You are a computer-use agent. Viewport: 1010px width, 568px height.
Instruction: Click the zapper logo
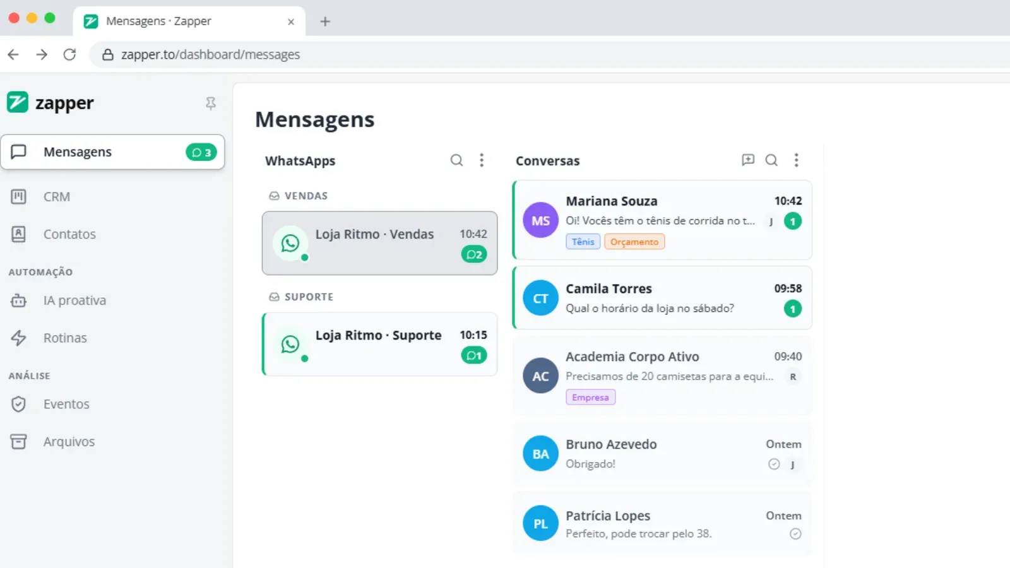(x=50, y=103)
